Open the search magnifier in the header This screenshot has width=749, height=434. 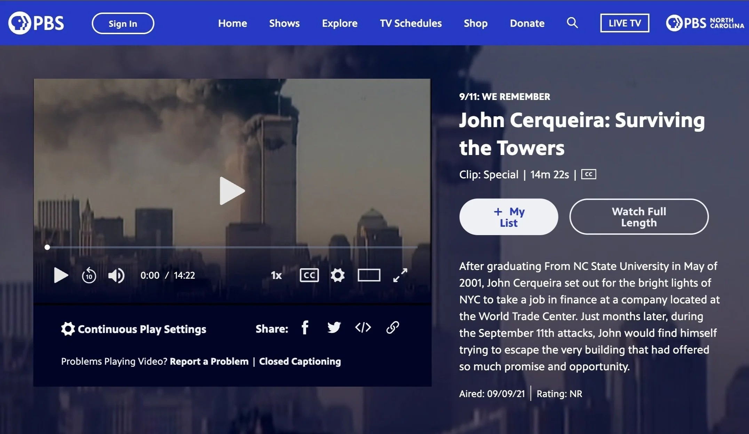[572, 23]
